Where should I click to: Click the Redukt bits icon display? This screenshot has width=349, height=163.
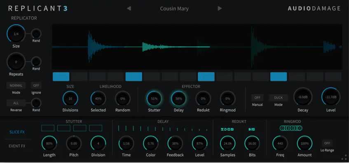pyautogui.click(x=252, y=129)
